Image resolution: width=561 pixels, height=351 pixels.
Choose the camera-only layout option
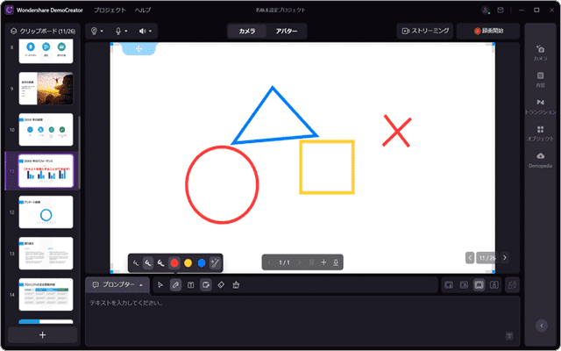click(494, 285)
